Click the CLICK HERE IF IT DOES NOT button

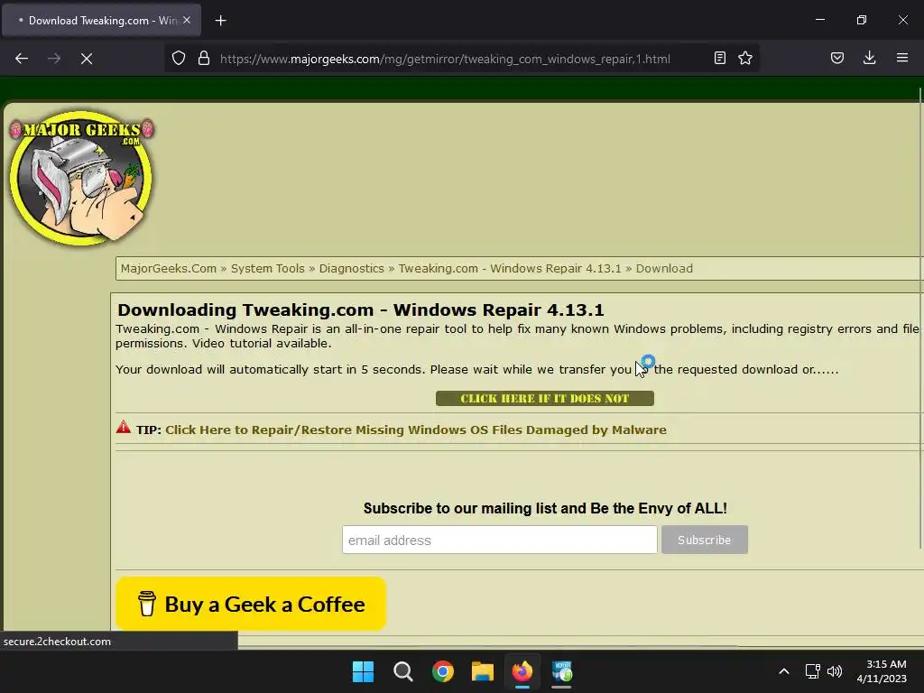(x=544, y=399)
